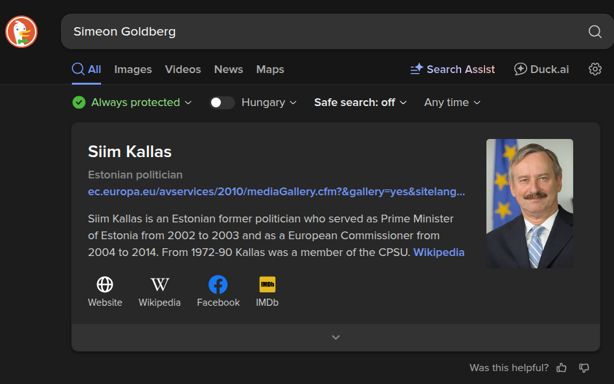The image size is (614, 384).
Task: Open the Any time filter dropdown
Action: [x=452, y=102]
